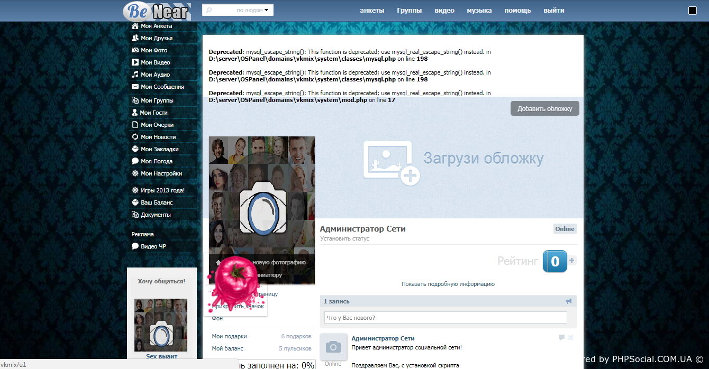Click the camera icon next to Мои Фото

click(x=135, y=50)
